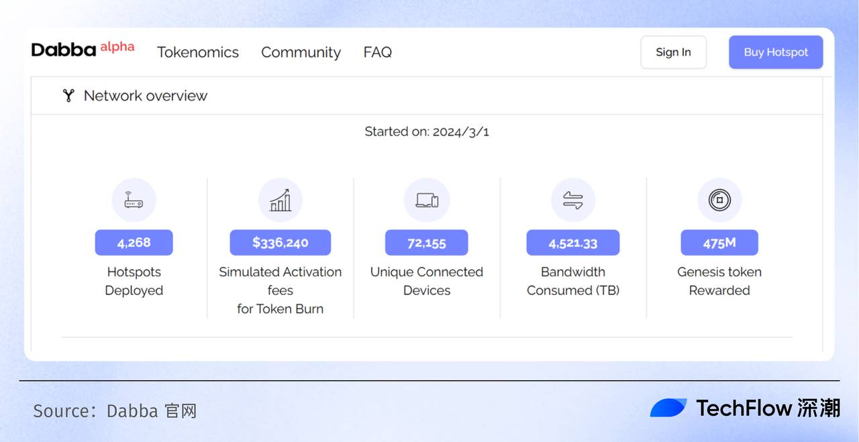
Task: Click the Buy Hotspot button
Action: point(776,52)
